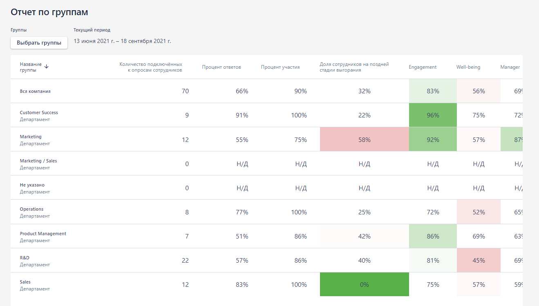Click the Процент ответов column header
Screen dimensions: 539x306
221,67
